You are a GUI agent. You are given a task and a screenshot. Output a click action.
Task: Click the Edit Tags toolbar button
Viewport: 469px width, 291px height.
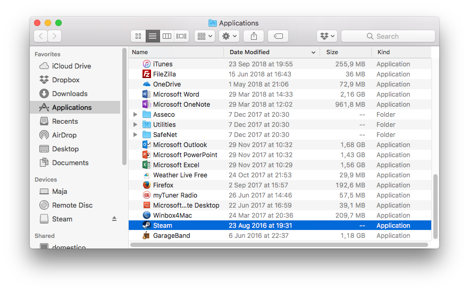click(278, 36)
